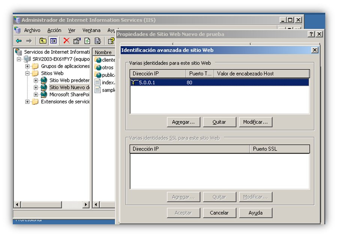Select 'Sitio Web Nuevo' tree item text
This screenshot has width=338, height=237.
(69, 87)
